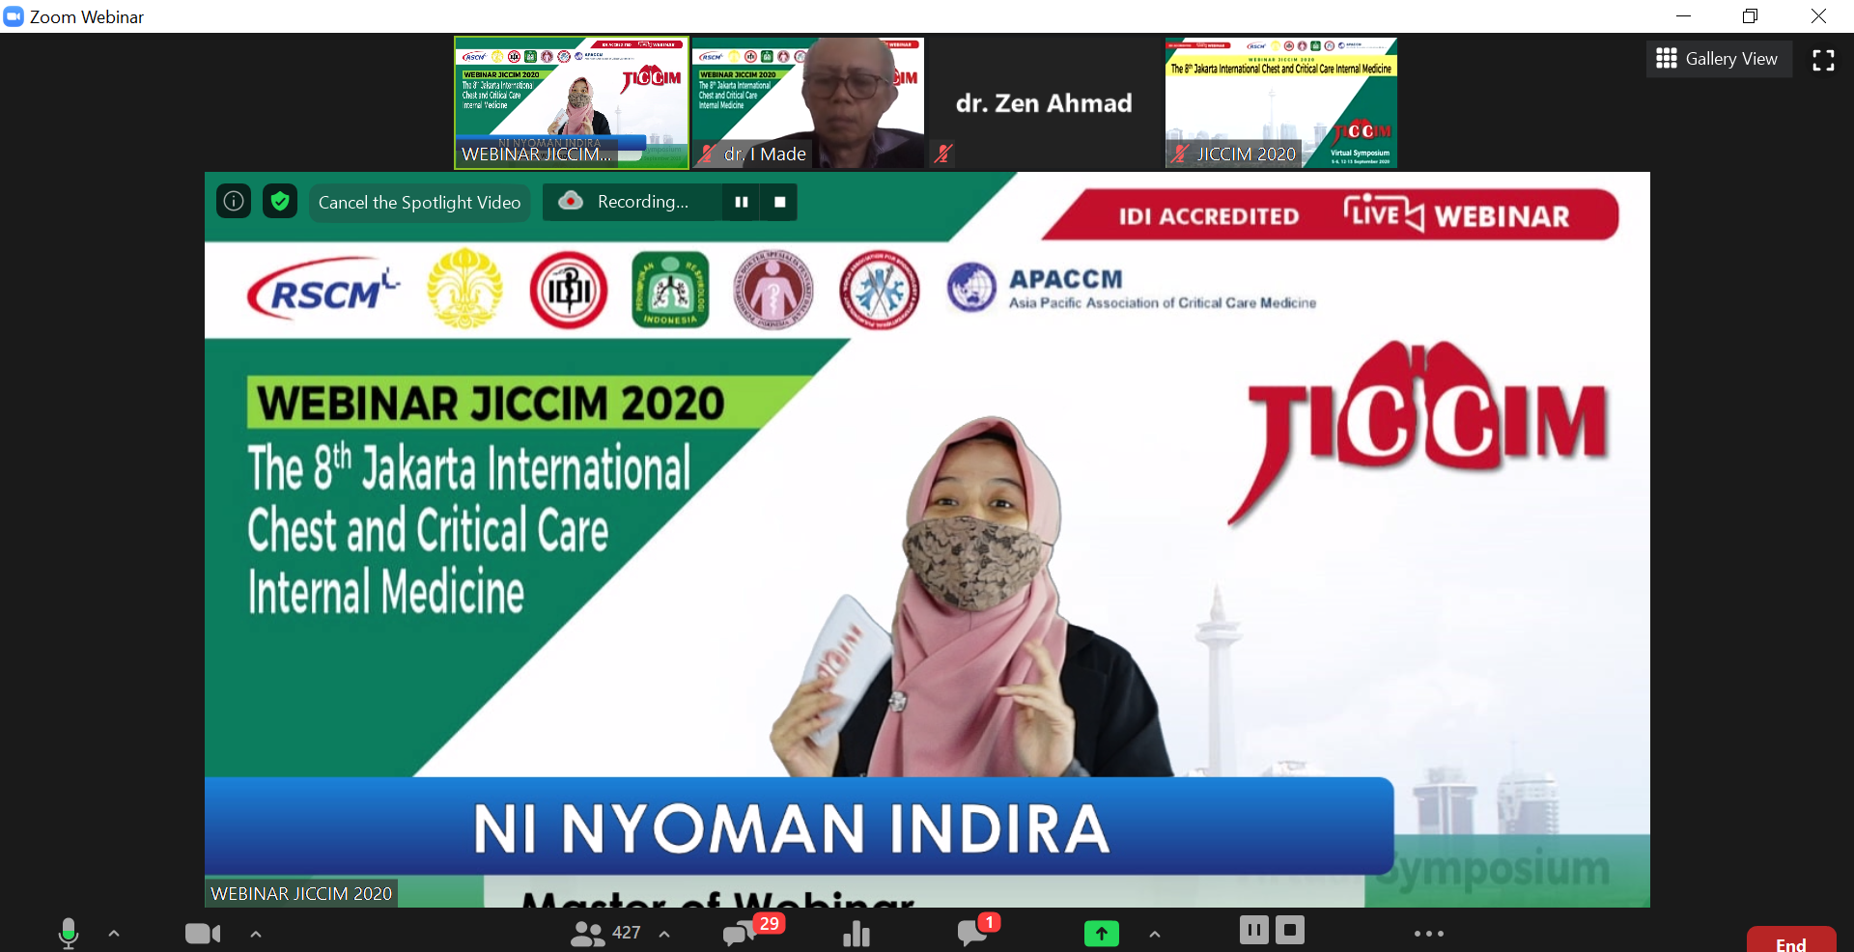The width and height of the screenshot is (1854, 952).
Task: Open meeting information icon
Action: [x=234, y=201]
